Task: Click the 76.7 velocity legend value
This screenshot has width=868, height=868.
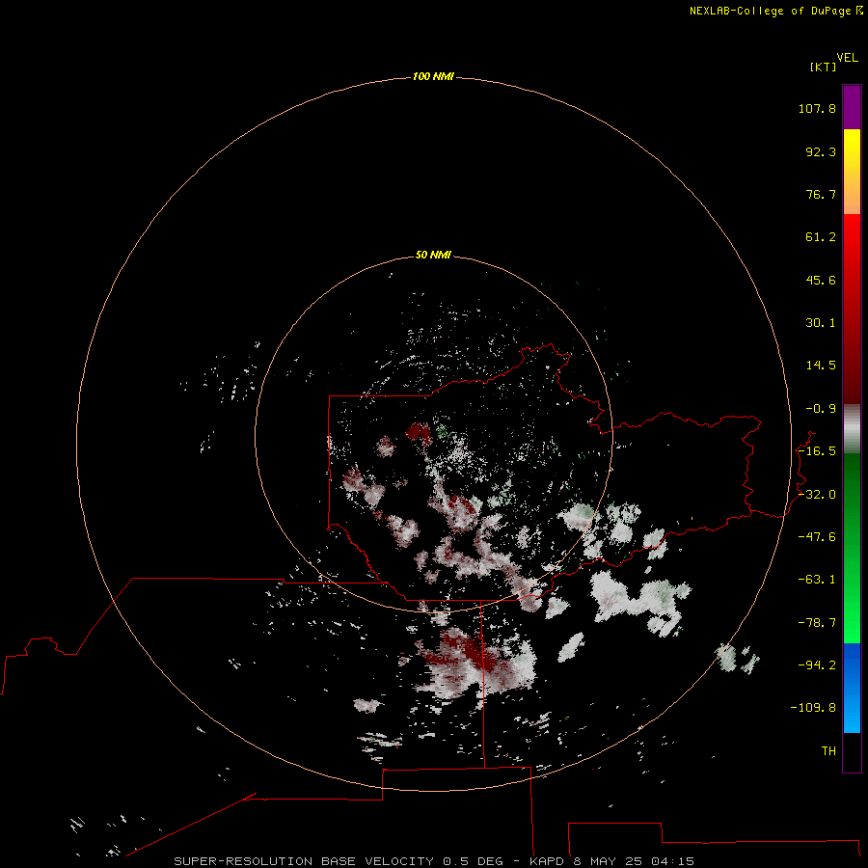Action: [821, 194]
